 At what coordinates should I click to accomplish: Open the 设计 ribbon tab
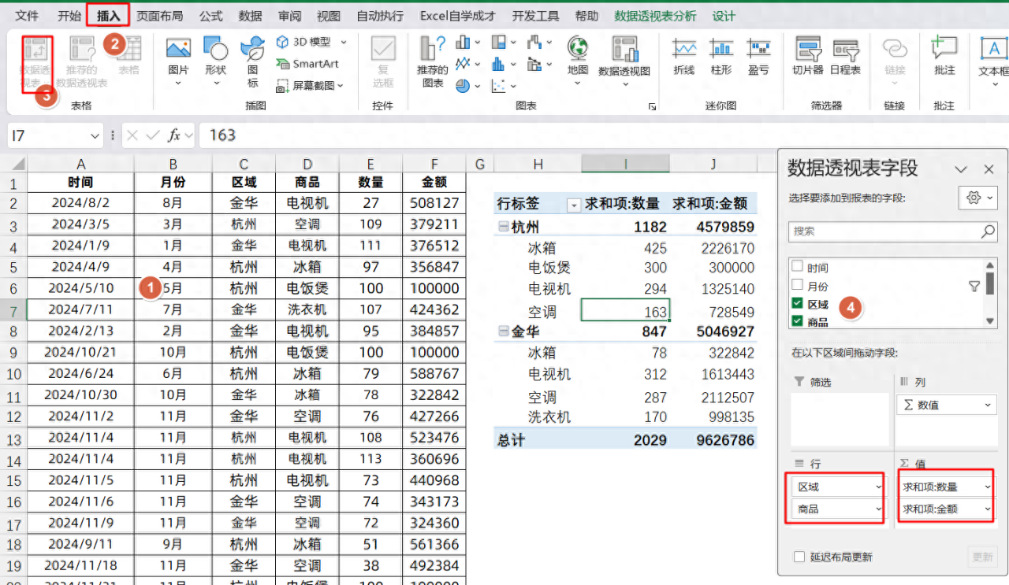[x=724, y=16]
